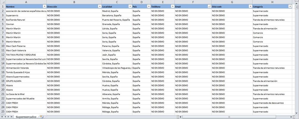
Task: Go to the last sheet tab arrow
Action: coord(11,117)
